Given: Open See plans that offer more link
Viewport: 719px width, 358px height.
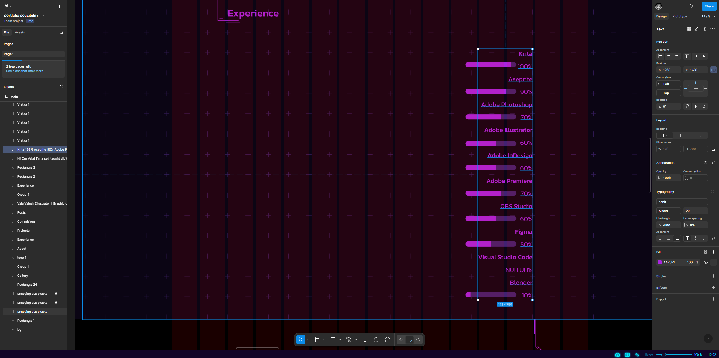Looking at the screenshot, I should click(x=25, y=71).
